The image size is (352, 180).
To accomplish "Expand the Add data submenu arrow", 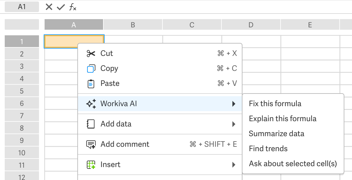I will [234, 124].
